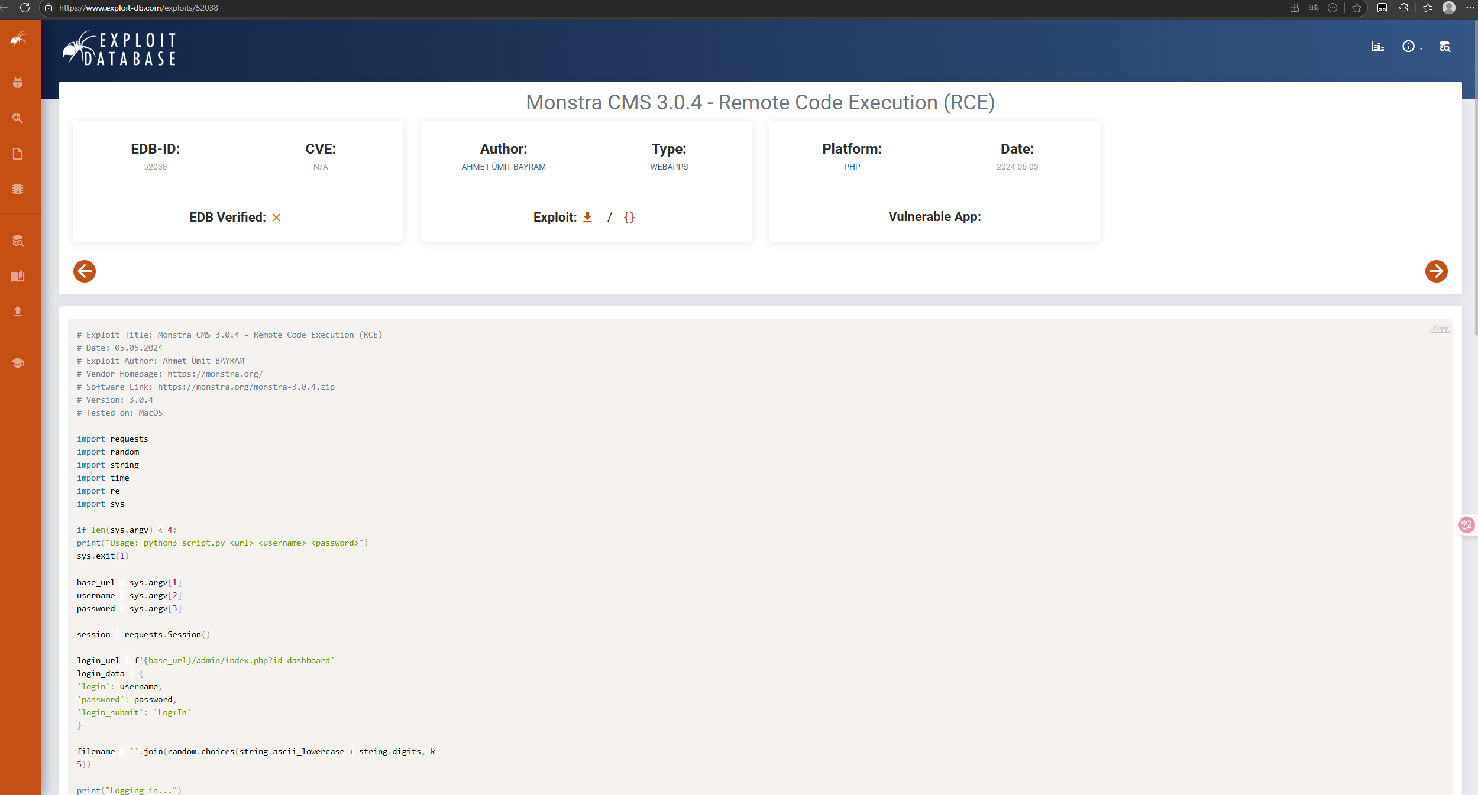Click author link AHMET ÜMIT BAYRAM
The image size is (1478, 795).
point(503,167)
